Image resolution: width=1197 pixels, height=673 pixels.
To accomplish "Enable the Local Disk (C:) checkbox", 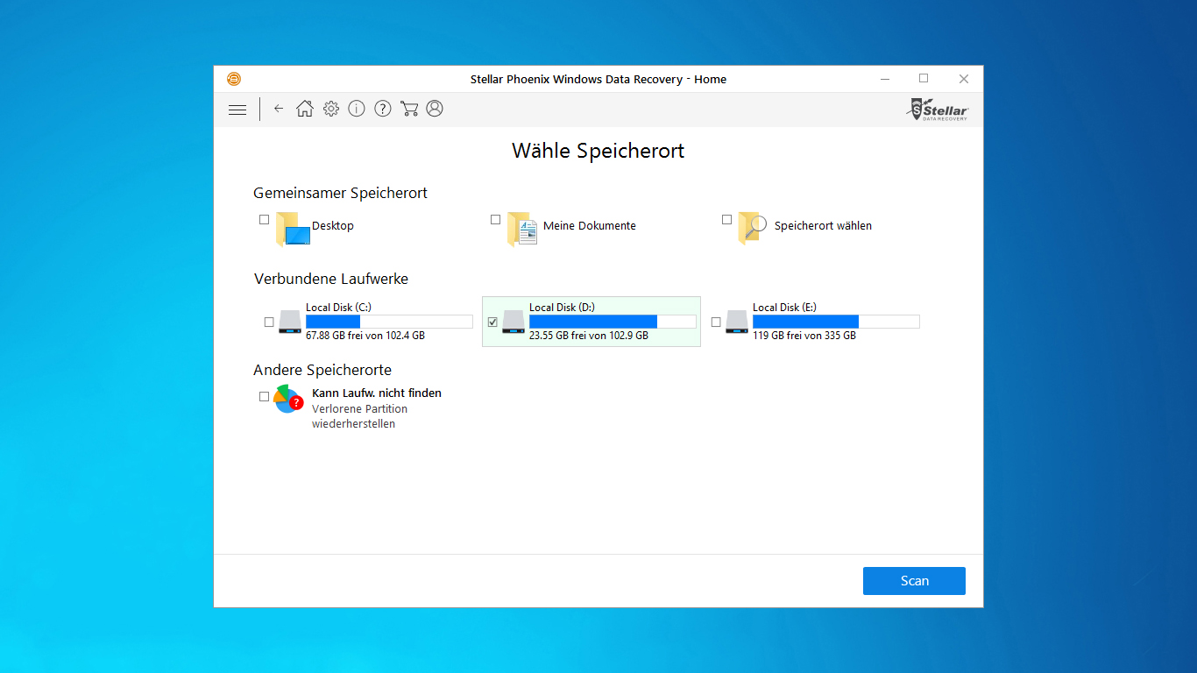I will [269, 322].
